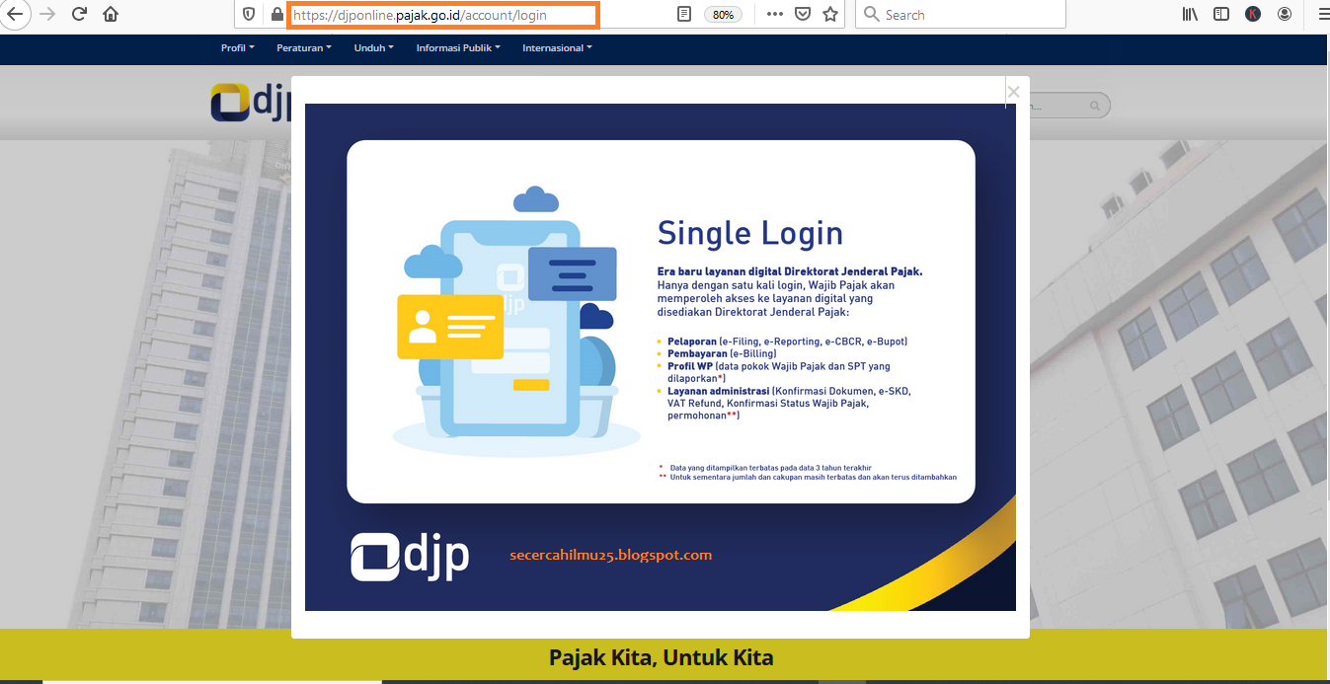The height and width of the screenshot is (684, 1330).
Task: Visit the secercahilmu25.blogspot.com link
Action: [610, 555]
